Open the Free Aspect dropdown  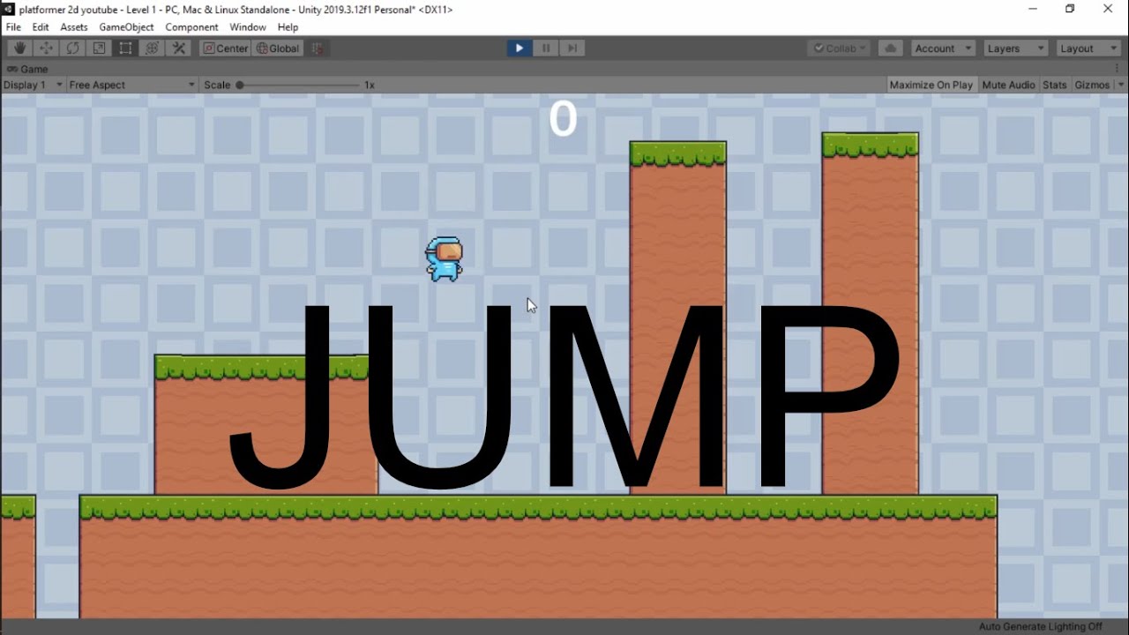(x=131, y=86)
